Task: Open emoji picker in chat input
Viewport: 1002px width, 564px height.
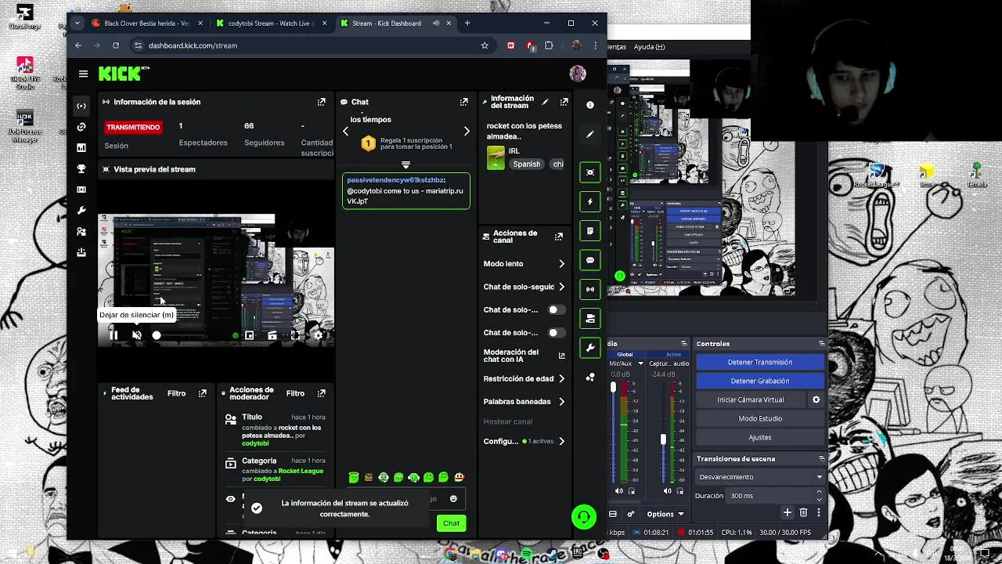Action: tap(453, 499)
